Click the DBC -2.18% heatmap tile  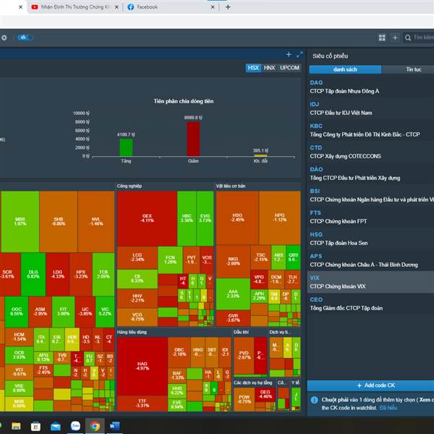pyautogui.click(x=179, y=352)
